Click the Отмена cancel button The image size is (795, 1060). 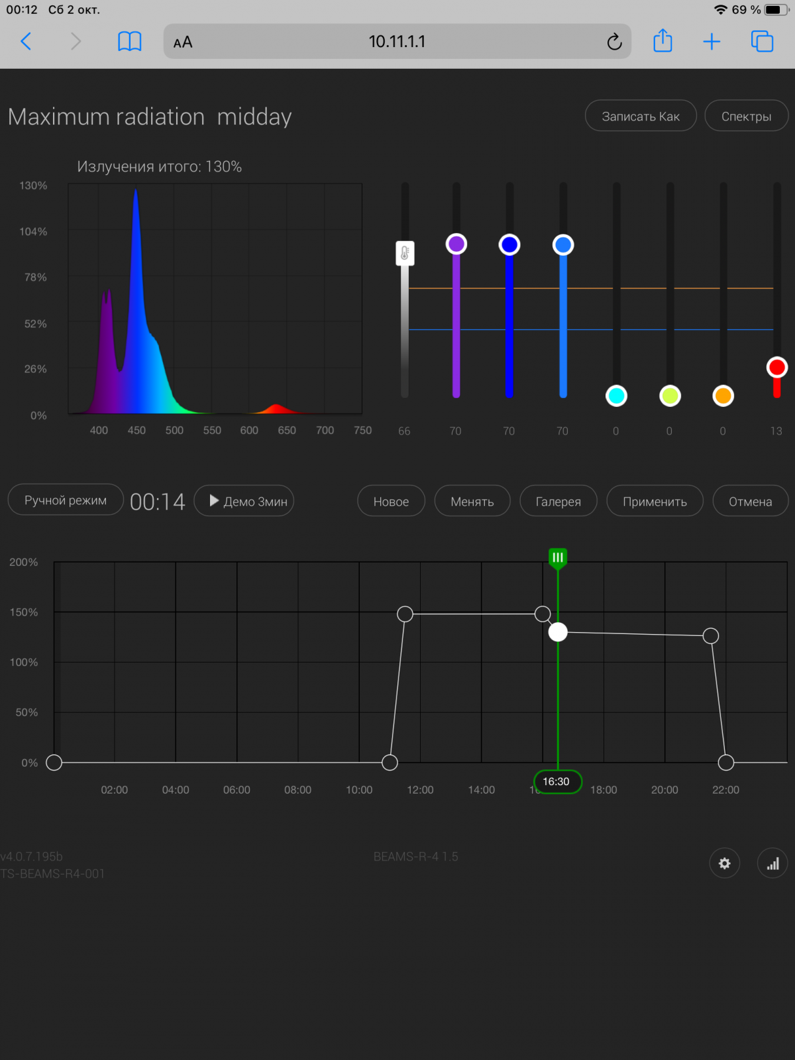750,501
